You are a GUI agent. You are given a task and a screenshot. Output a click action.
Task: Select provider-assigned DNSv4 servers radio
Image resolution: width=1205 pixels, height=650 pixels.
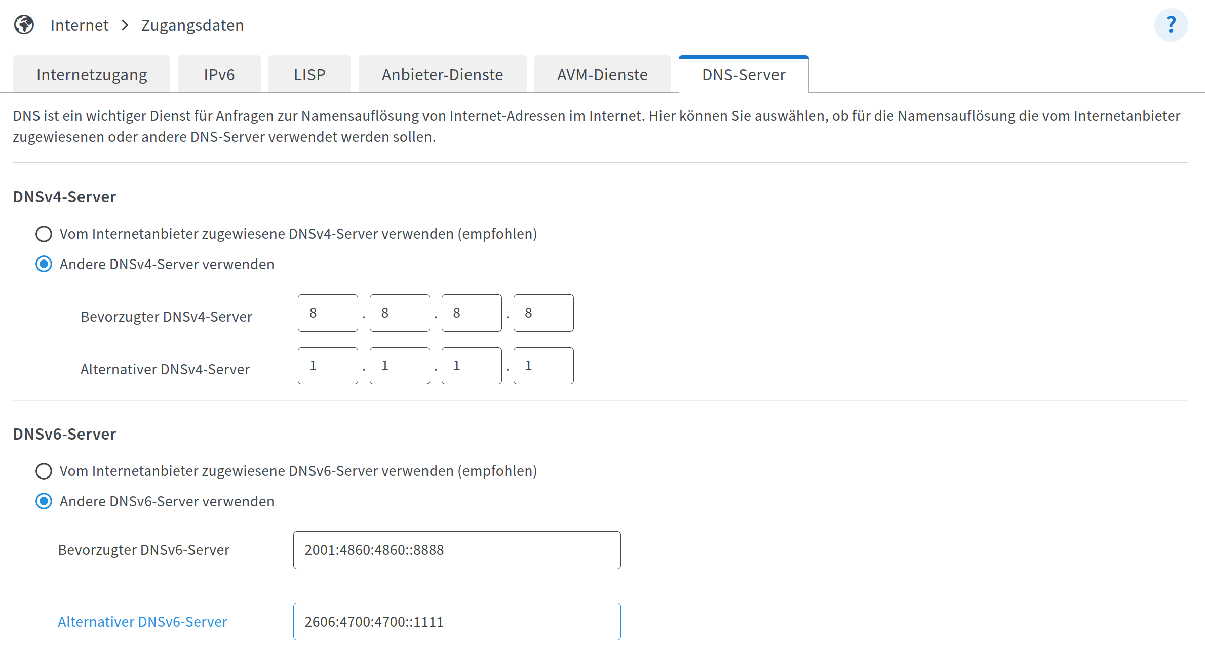(44, 234)
